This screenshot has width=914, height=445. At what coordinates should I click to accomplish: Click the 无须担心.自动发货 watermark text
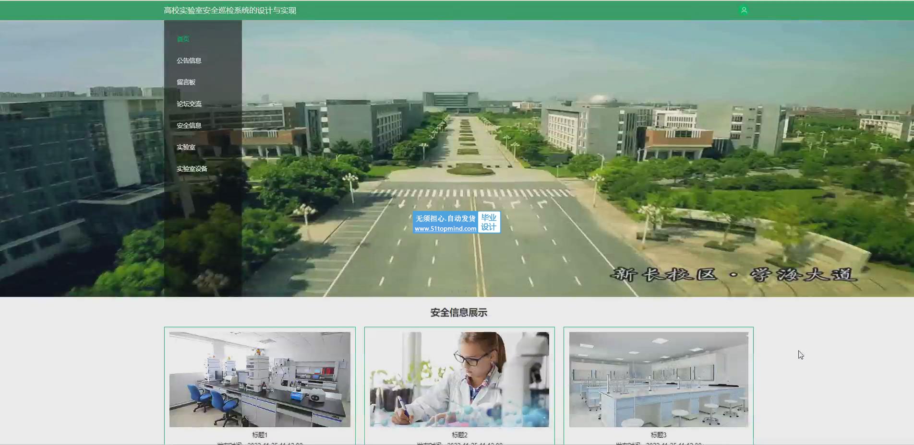[x=445, y=219]
